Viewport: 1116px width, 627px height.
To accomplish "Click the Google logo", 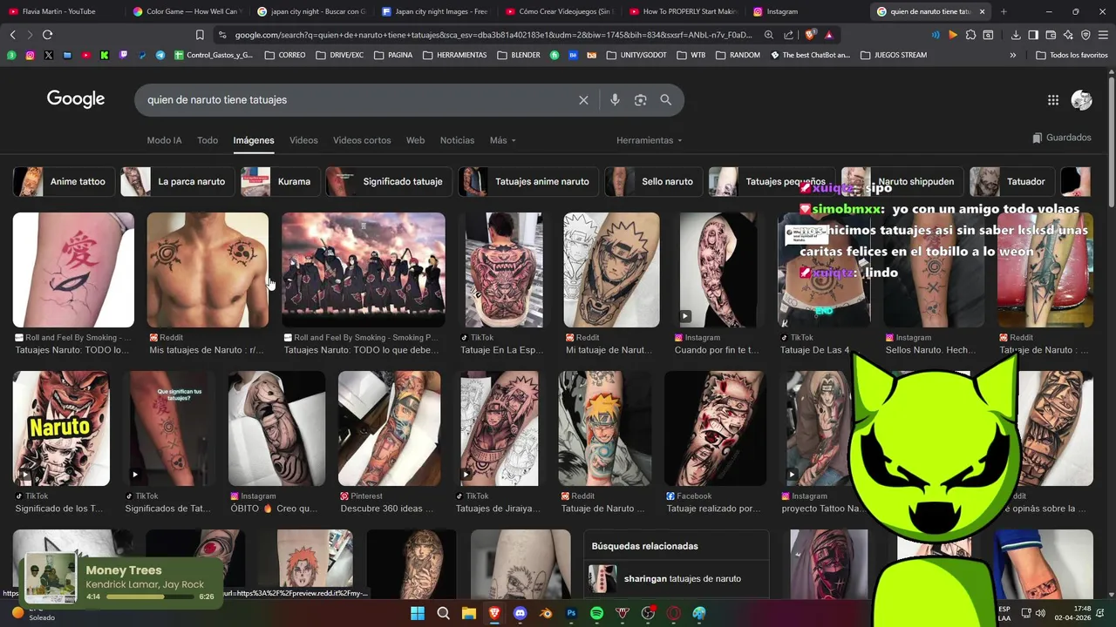I will coord(76,99).
